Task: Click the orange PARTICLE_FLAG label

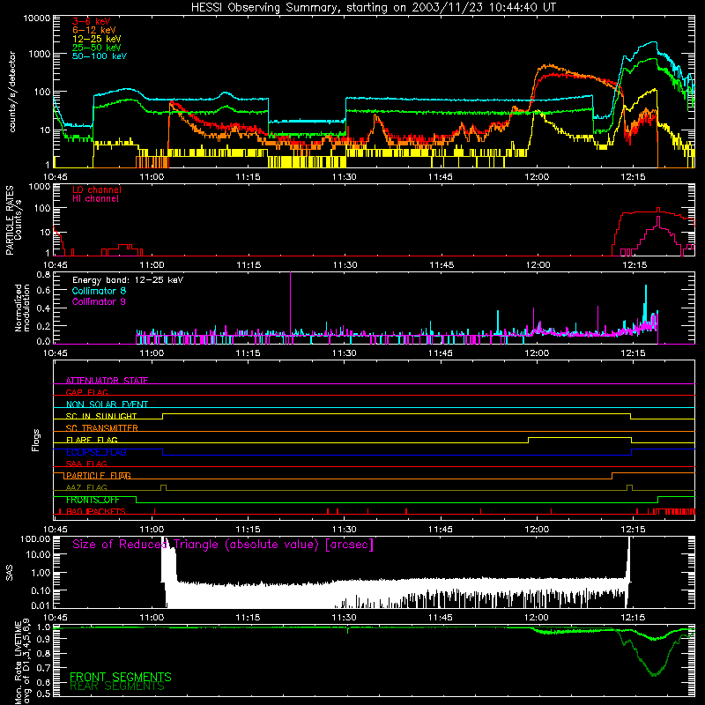Action: [98, 476]
